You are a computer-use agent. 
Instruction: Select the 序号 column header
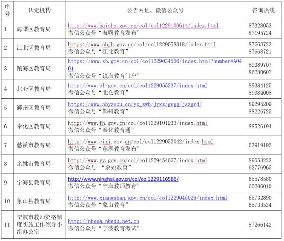point(8,10)
